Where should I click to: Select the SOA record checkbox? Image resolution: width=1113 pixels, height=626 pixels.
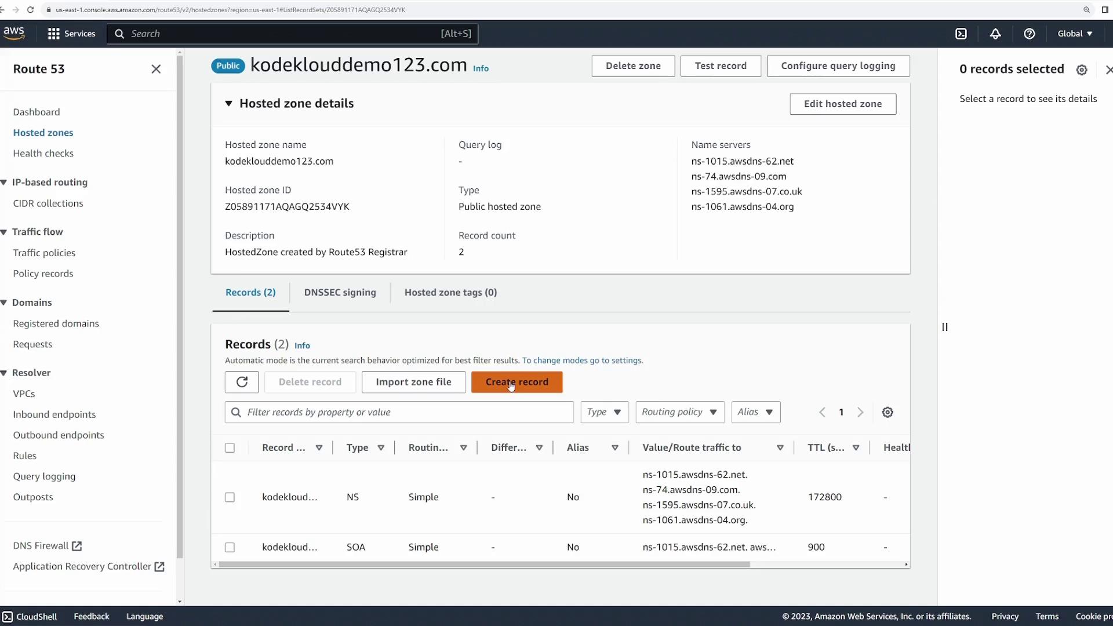pyautogui.click(x=230, y=547)
